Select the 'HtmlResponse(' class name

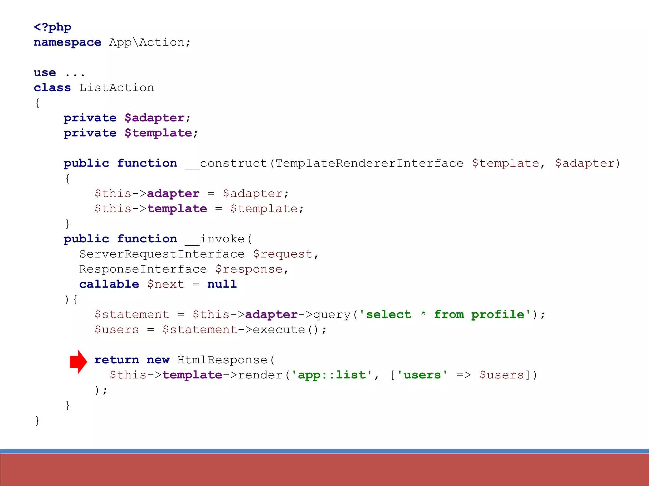coord(226,360)
